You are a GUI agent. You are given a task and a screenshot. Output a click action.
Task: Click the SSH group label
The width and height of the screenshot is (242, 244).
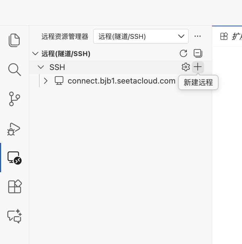(57, 67)
